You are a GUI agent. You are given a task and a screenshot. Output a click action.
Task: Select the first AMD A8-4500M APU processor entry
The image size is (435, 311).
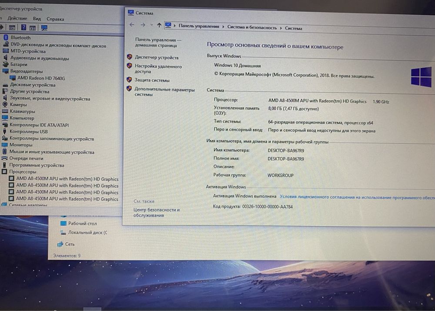click(67, 179)
